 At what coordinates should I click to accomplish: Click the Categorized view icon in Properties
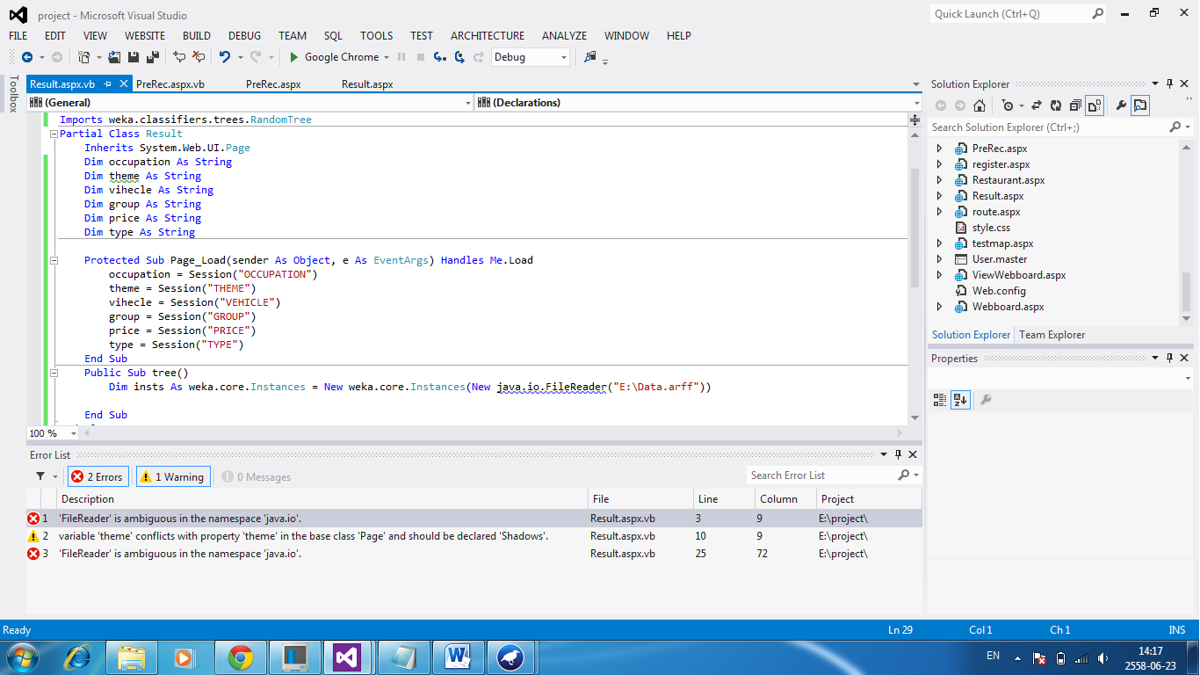tap(940, 400)
